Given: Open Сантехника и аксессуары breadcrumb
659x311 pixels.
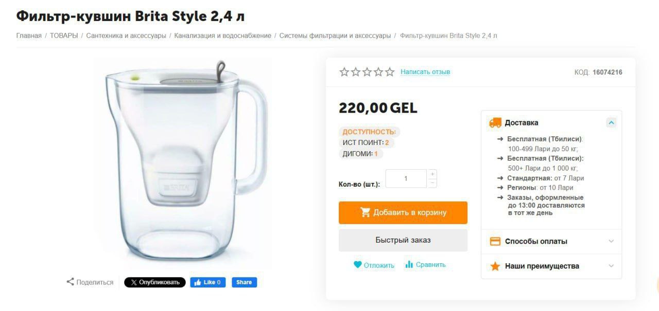Looking at the screenshot, I should click(x=126, y=35).
